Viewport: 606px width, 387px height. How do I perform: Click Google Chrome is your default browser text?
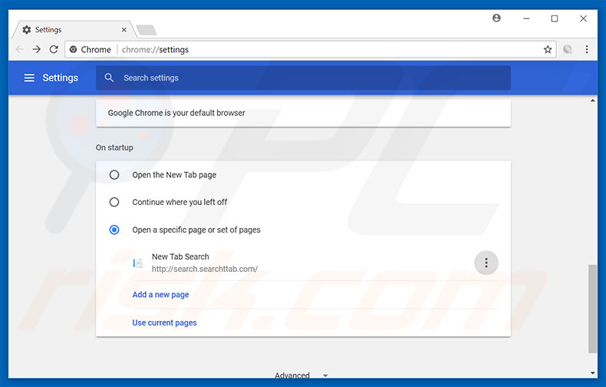pyautogui.click(x=176, y=113)
